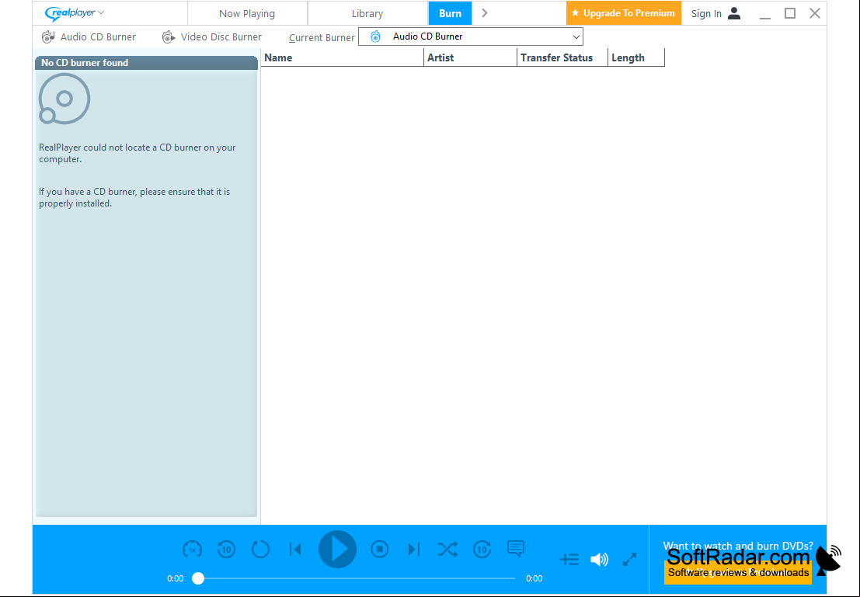Open the RealPlayer logo menu
Screen dimensions: 860x597
point(75,13)
